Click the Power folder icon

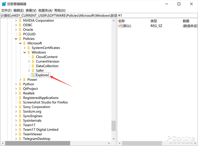(24, 80)
